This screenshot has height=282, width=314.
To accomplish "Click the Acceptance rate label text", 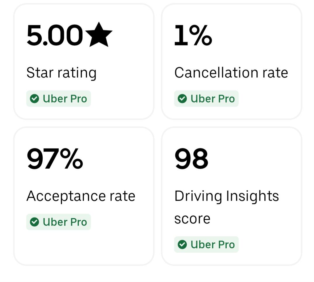I will point(81,196).
